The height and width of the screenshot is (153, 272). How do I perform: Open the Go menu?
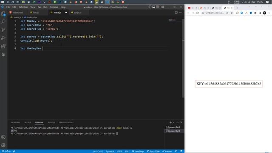40,7
